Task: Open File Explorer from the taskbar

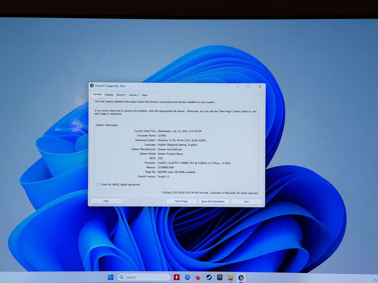Action: (x=231, y=278)
